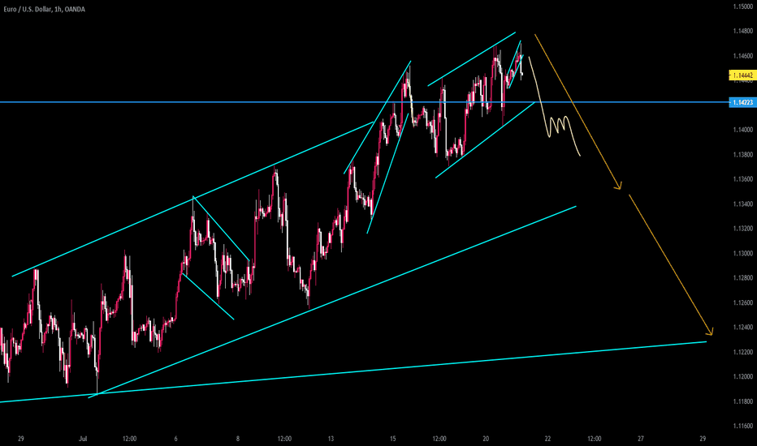
Task: Click the 1.13600 price axis label
Action: click(x=742, y=179)
